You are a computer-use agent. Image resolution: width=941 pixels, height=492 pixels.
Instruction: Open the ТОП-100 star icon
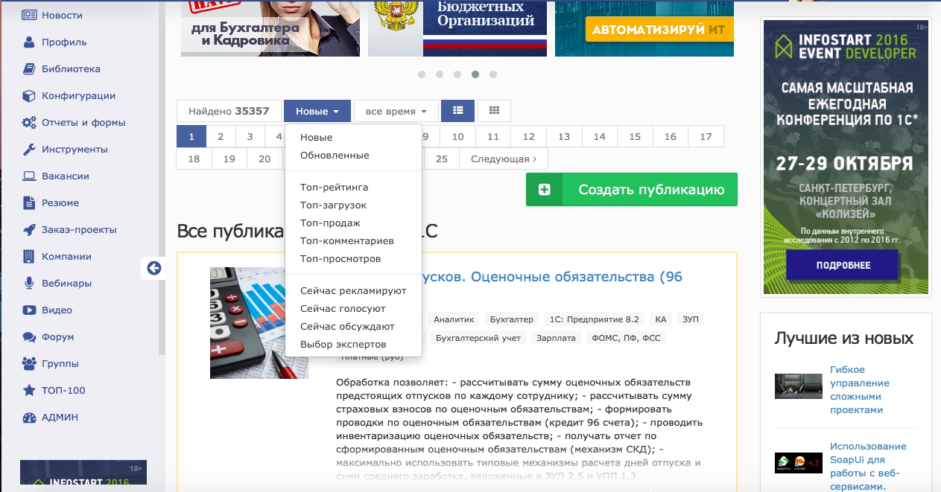[29, 390]
